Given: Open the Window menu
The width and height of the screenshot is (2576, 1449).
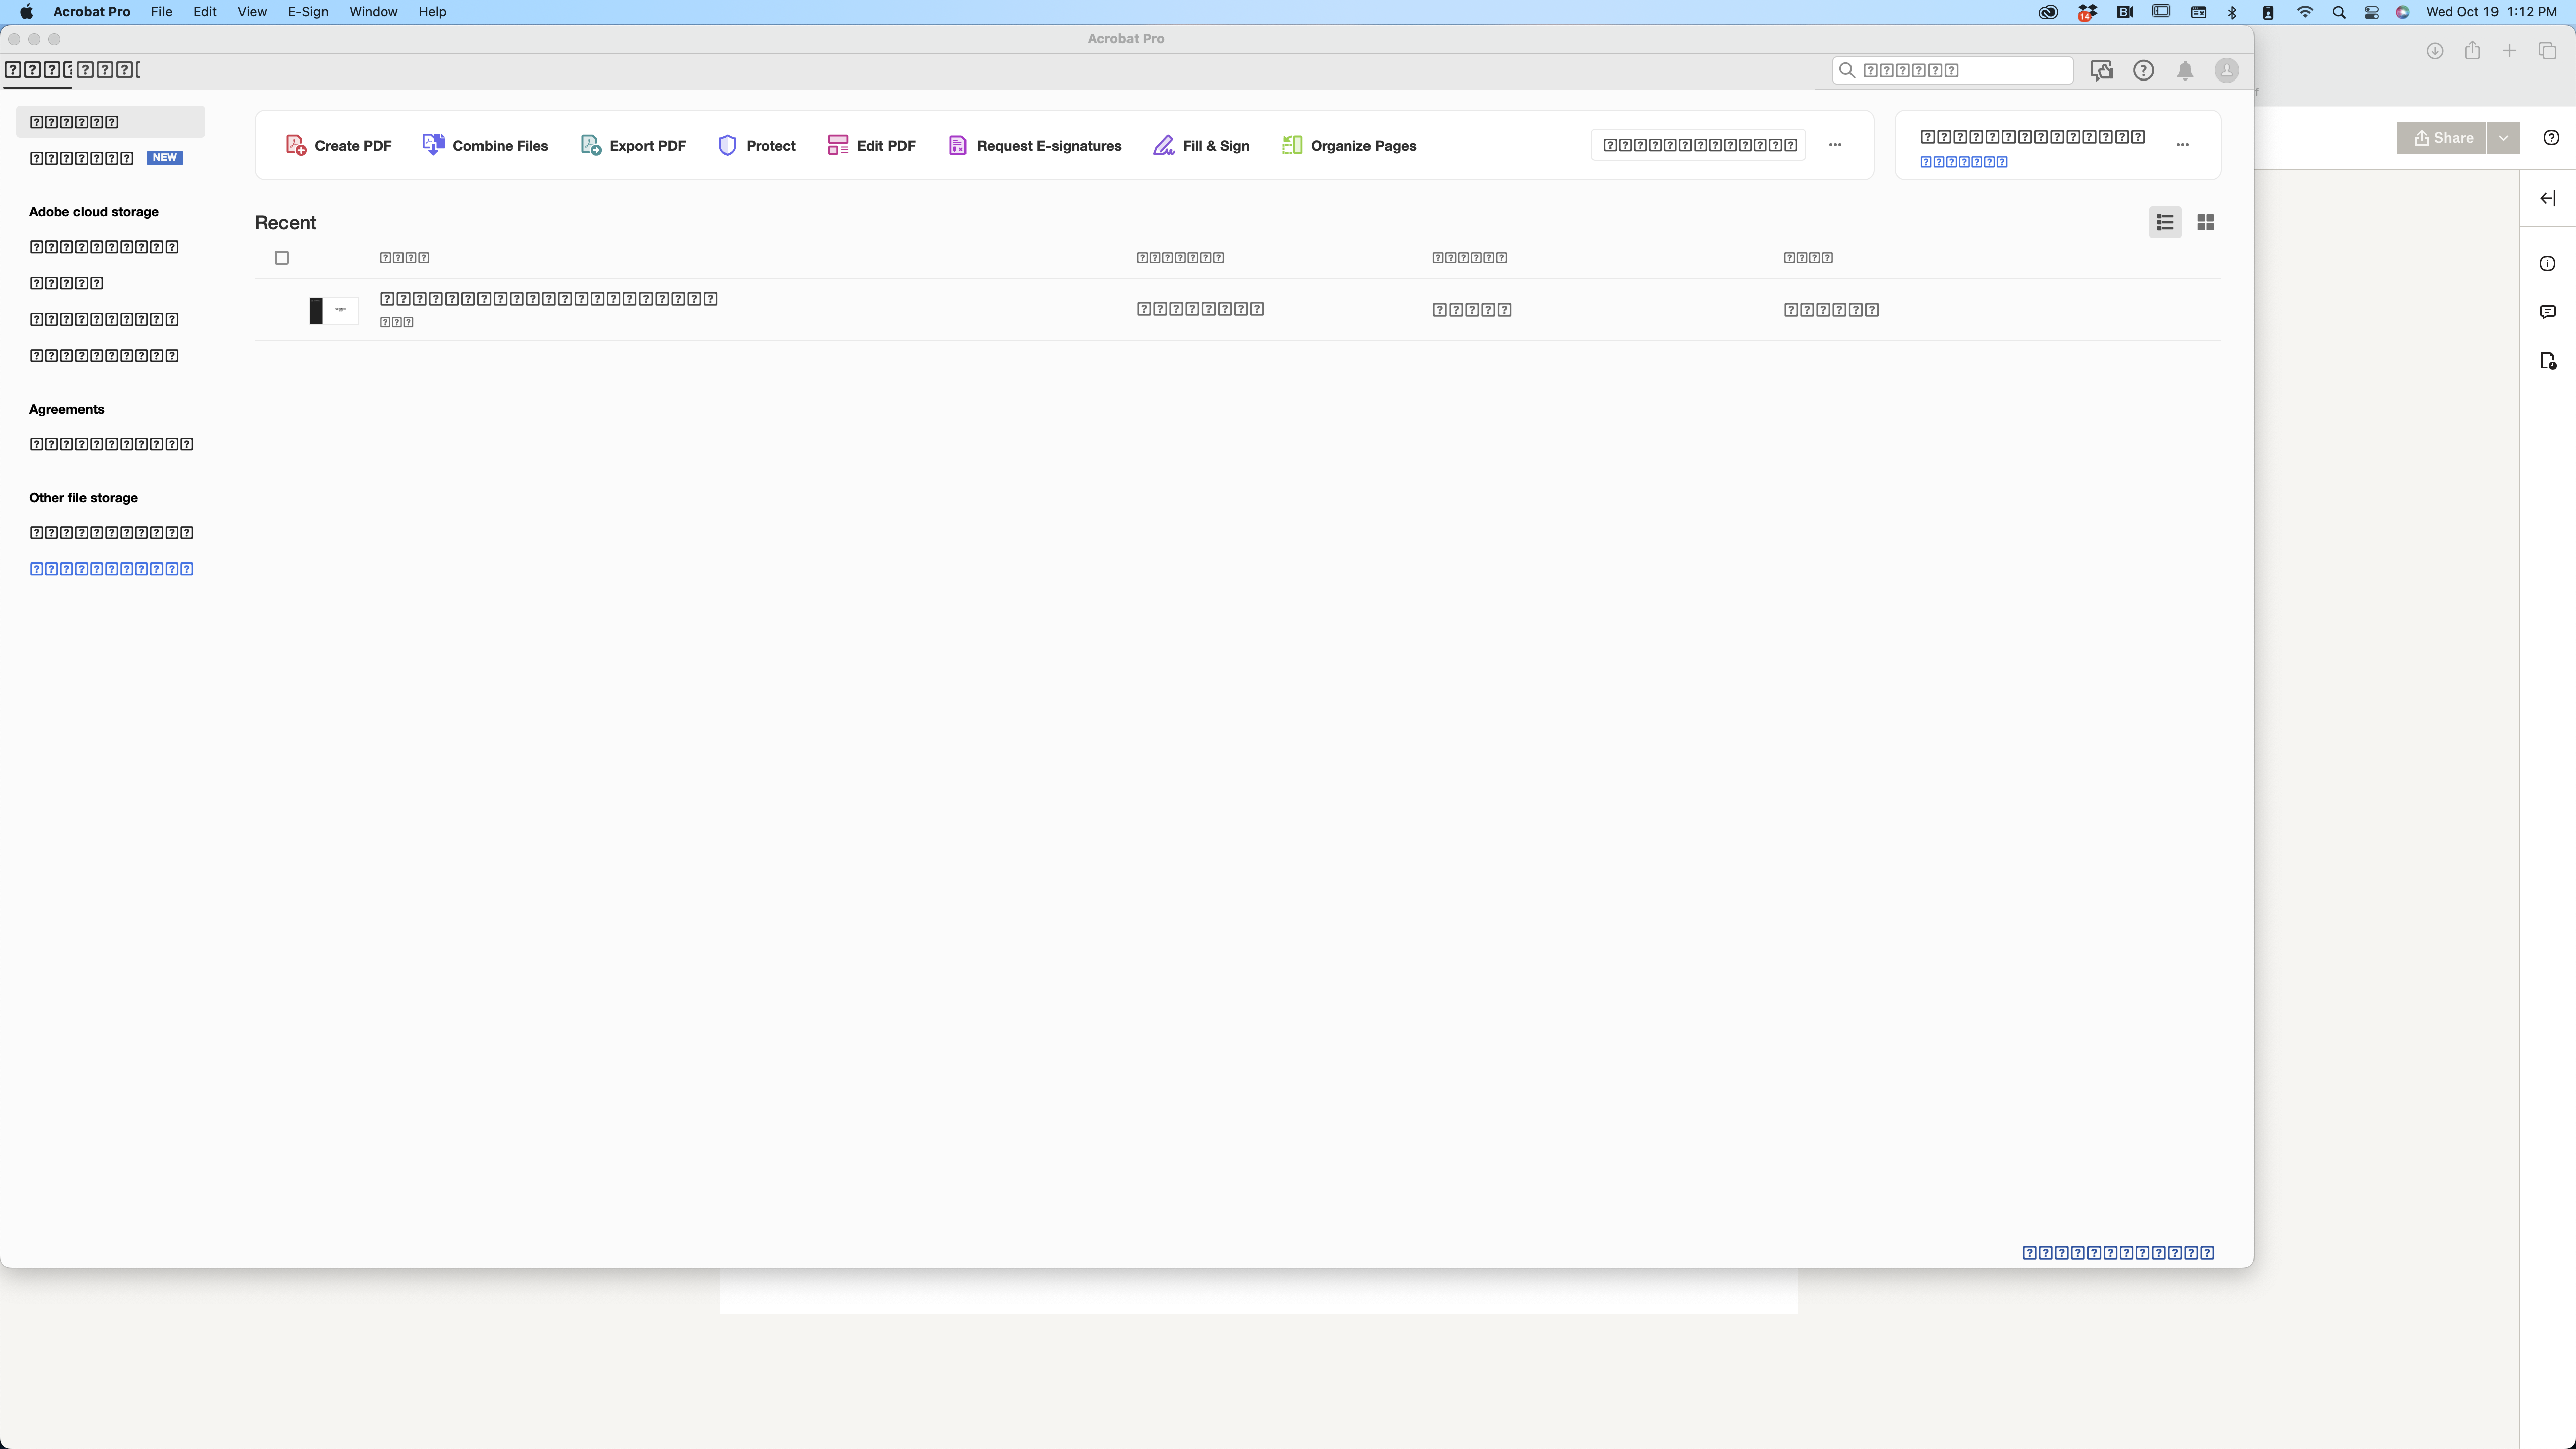Looking at the screenshot, I should [x=372, y=11].
